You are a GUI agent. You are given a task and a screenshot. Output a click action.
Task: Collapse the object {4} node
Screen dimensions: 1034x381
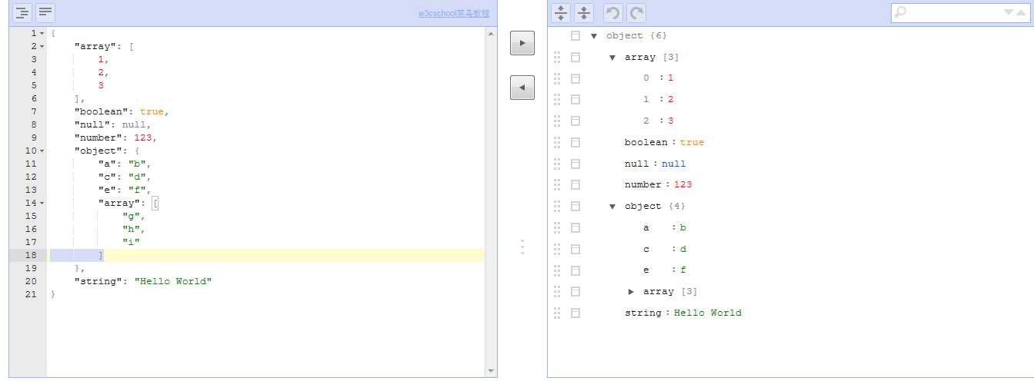click(612, 206)
